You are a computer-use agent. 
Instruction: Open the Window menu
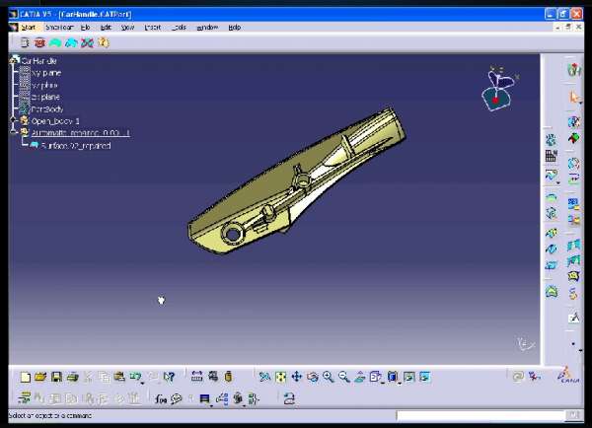pyautogui.click(x=207, y=28)
